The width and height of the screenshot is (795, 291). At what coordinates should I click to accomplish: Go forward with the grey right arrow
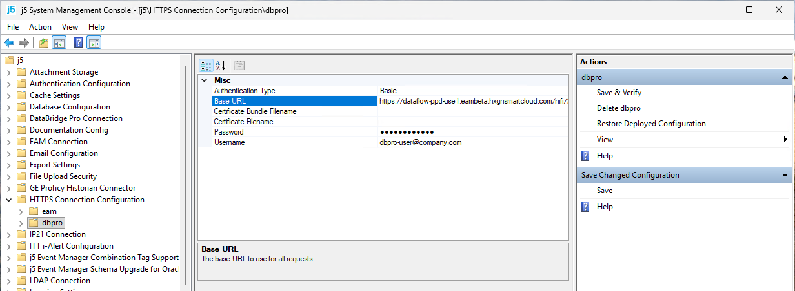(x=24, y=43)
